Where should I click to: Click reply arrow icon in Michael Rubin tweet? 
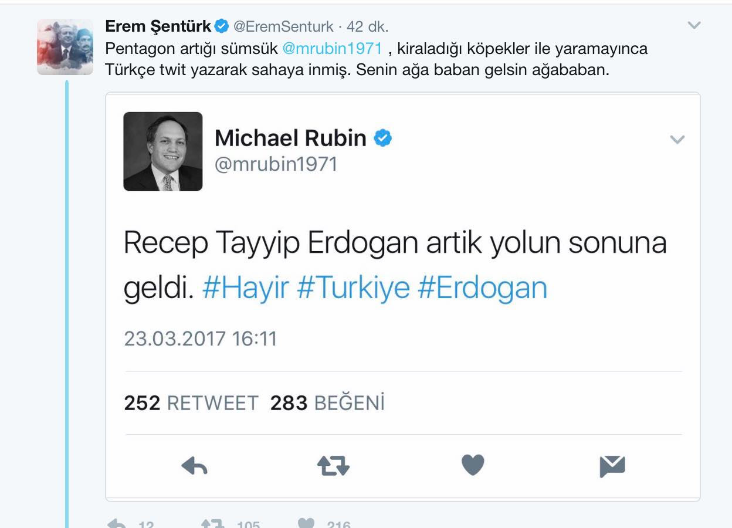[195, 466]
